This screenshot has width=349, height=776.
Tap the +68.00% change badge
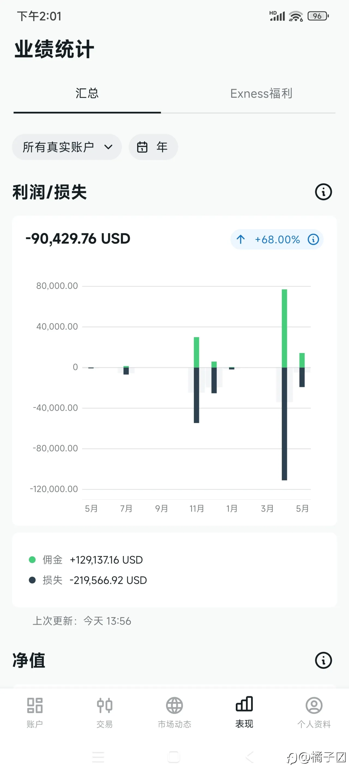click(277, 240)
